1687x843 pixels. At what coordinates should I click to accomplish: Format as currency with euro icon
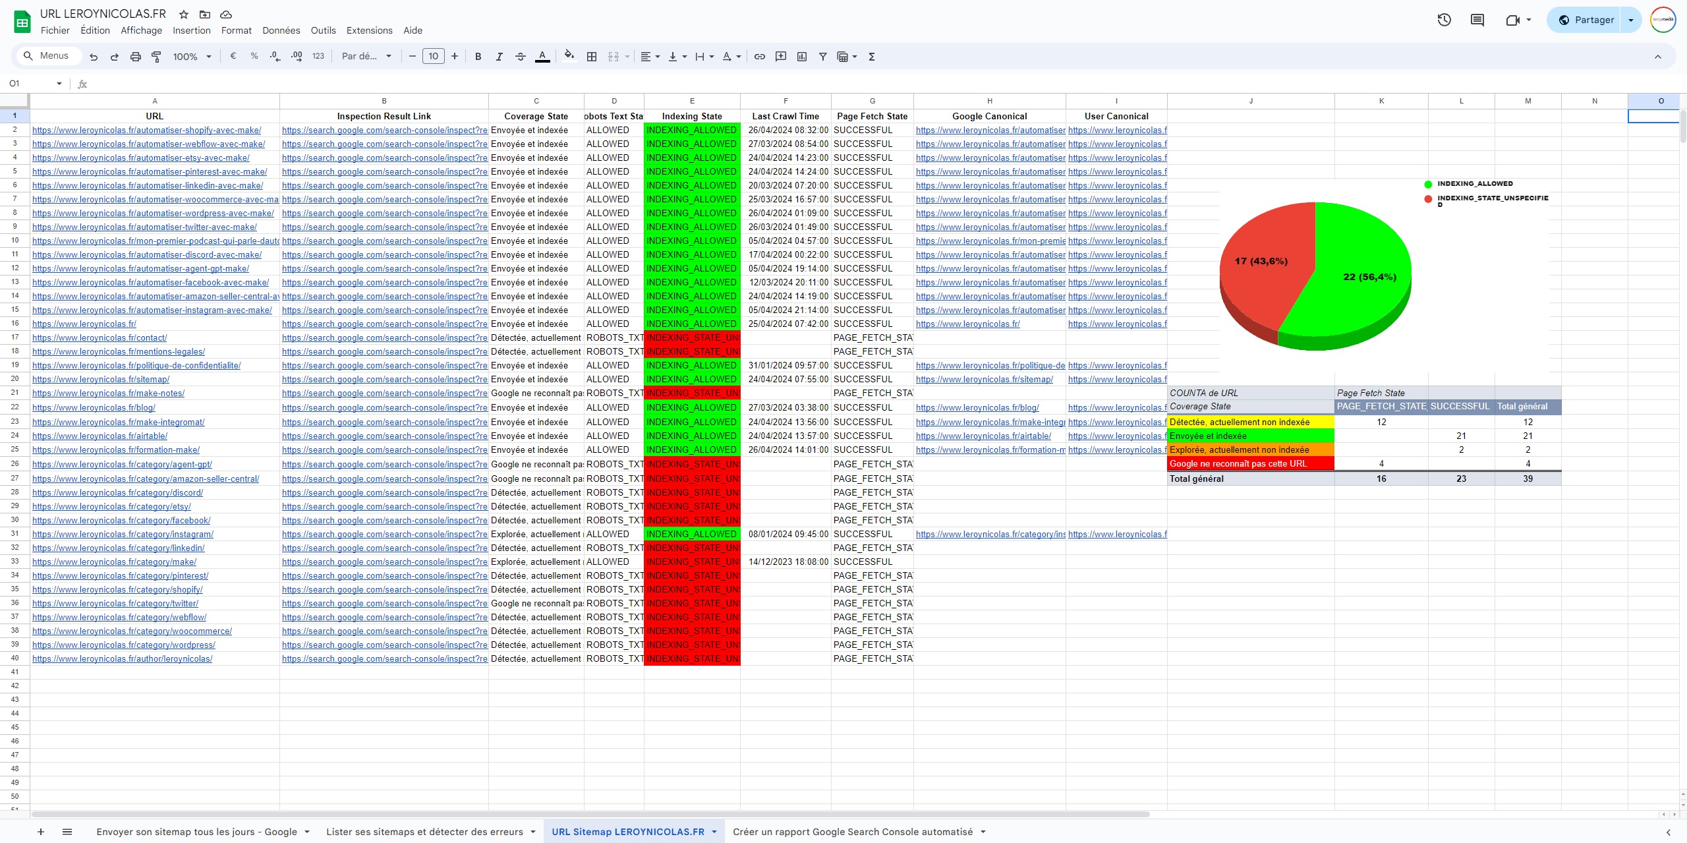click(x=233, y=57)
